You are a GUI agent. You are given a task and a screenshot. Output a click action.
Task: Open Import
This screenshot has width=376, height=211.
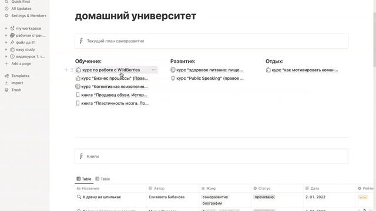tap(17, 83)
